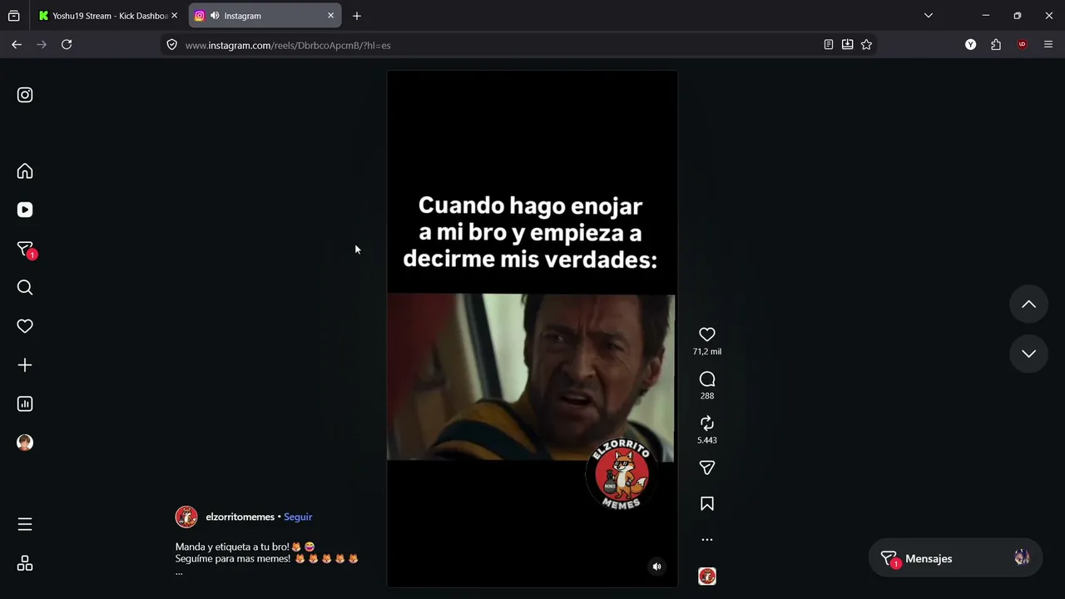Open Instagram search from sidebar

coord(25,288)
